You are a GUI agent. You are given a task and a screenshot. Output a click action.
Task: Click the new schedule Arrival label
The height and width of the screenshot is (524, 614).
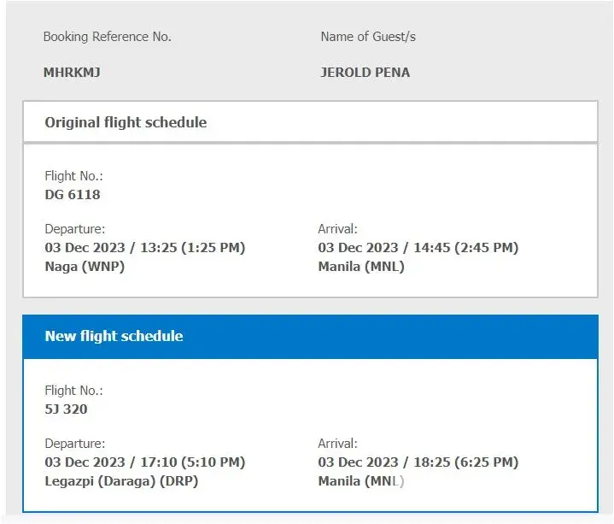(337, 444)
